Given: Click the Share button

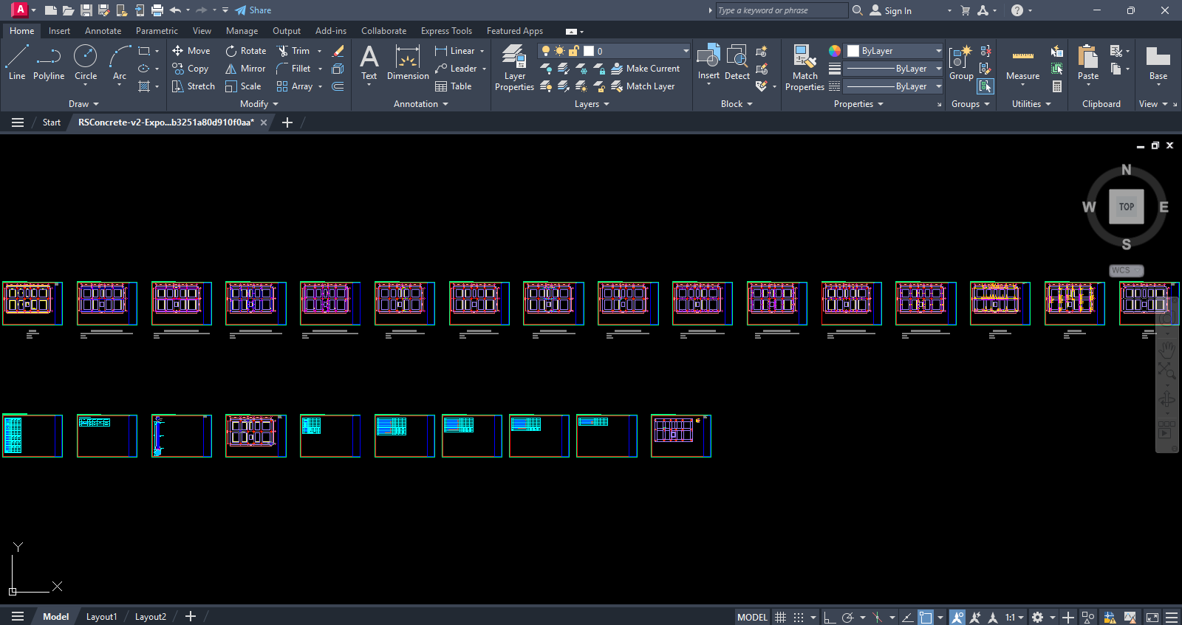Looking at the screenshot, I should coord(253,10).
